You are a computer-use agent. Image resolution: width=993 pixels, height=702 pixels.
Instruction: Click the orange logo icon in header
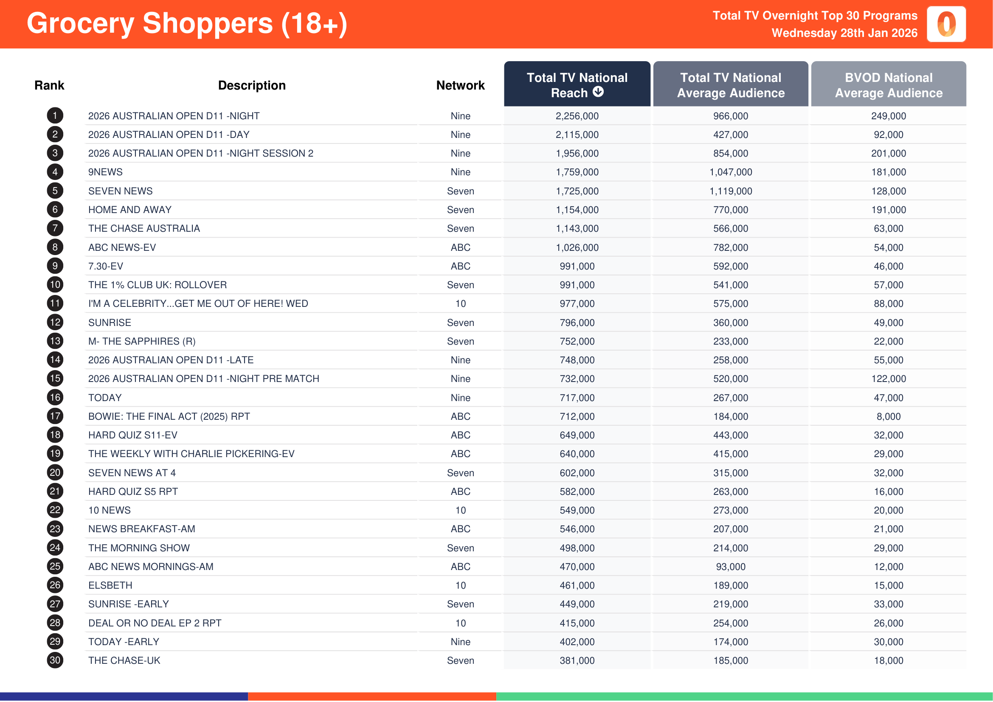[x=946, y=24]
